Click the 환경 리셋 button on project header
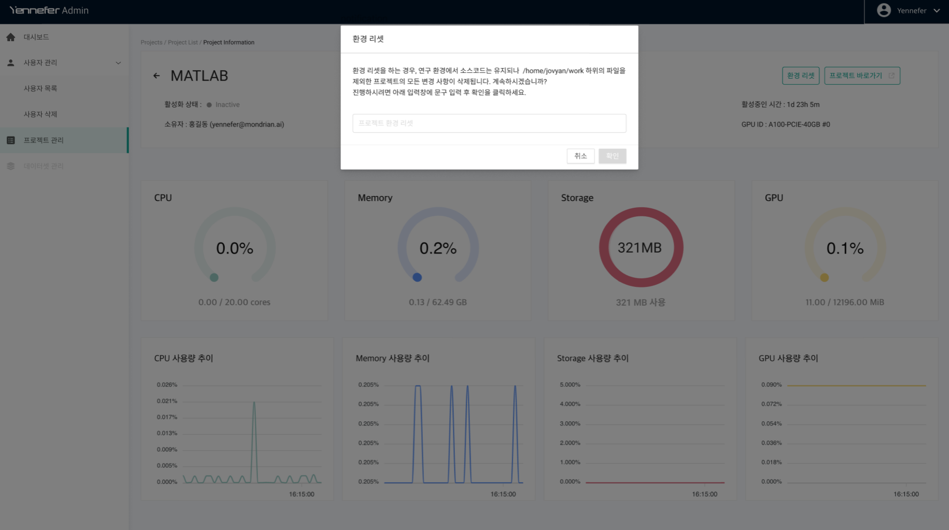 [x=800, y=75]
